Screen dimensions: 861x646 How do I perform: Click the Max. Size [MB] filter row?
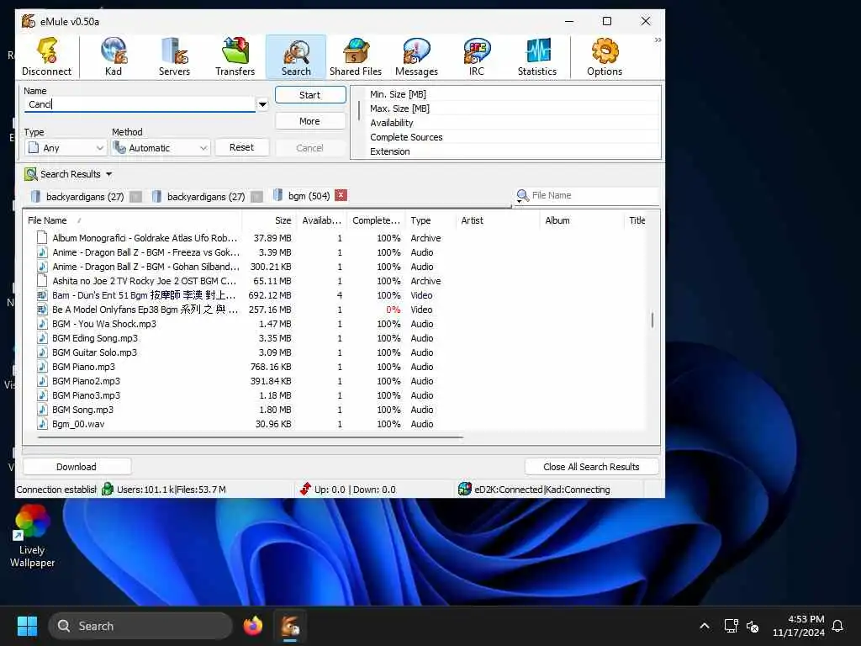click(513, 109)
